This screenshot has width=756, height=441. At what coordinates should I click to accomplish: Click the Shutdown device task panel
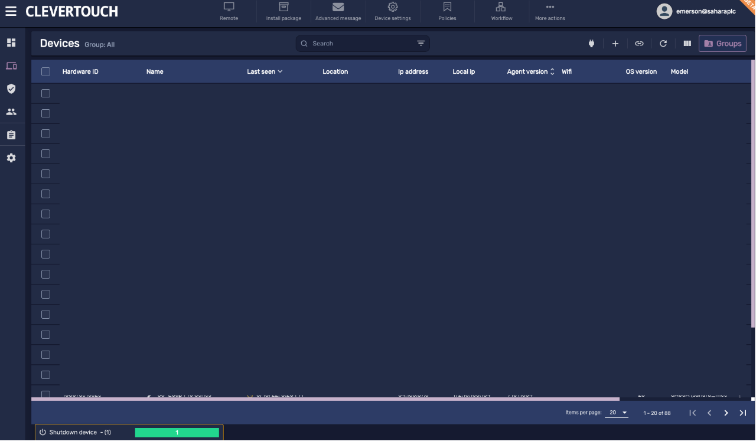(129, 432)
